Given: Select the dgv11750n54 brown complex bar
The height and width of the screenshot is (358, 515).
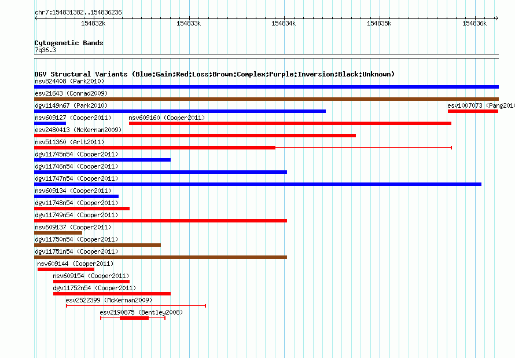Looking at the screenshot, I should [98, 245].
